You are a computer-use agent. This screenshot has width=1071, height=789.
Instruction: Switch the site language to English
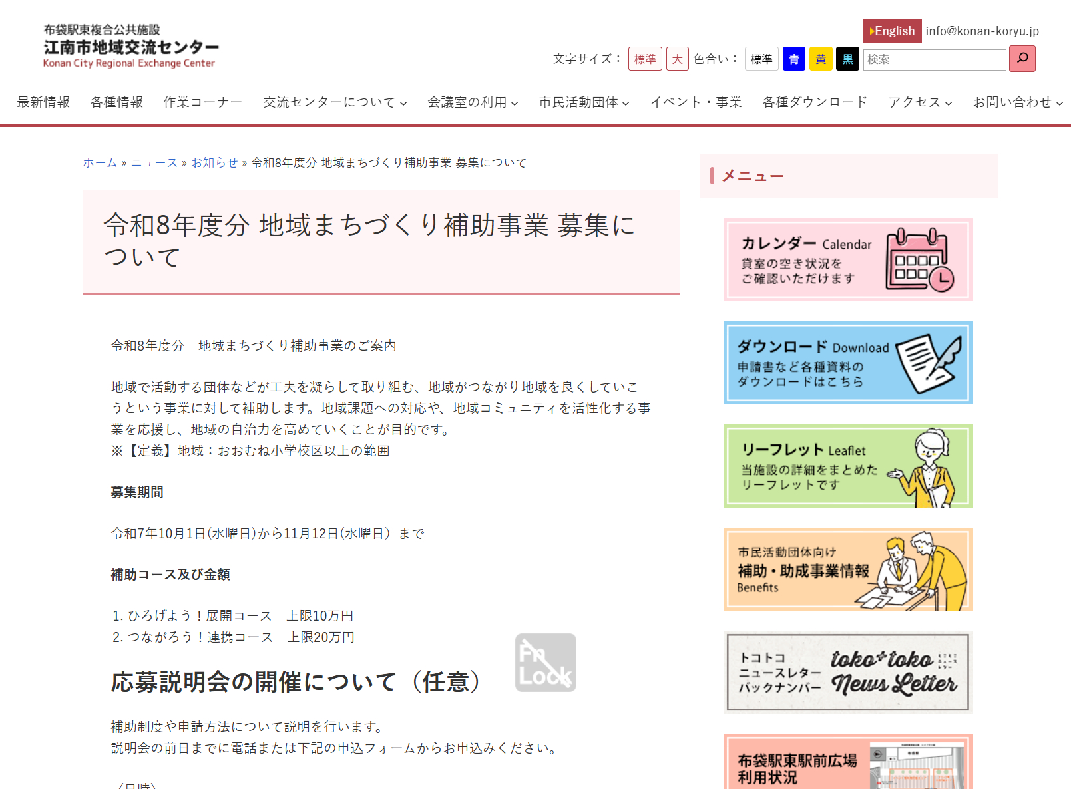[x=892, y=31]
